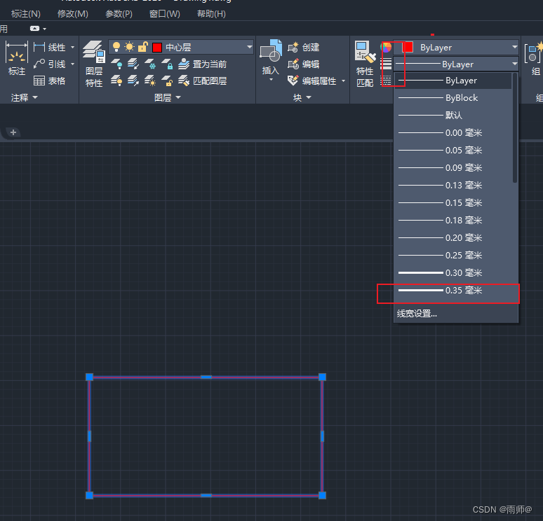Select the 0.09 毫米 lineweight

453,167
